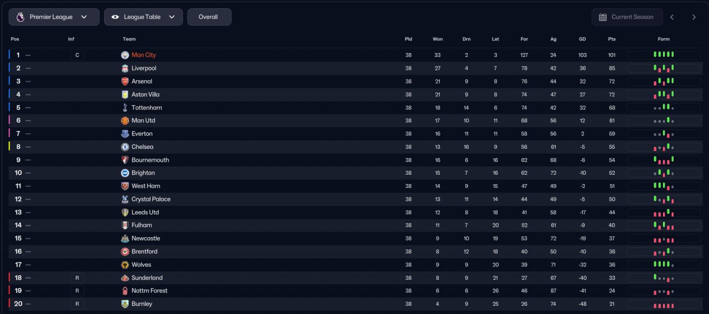Click the relegation 'R' badge beside Sunderland
The width and height of the screenshot is (709, 314).
(x=77, y=278)
